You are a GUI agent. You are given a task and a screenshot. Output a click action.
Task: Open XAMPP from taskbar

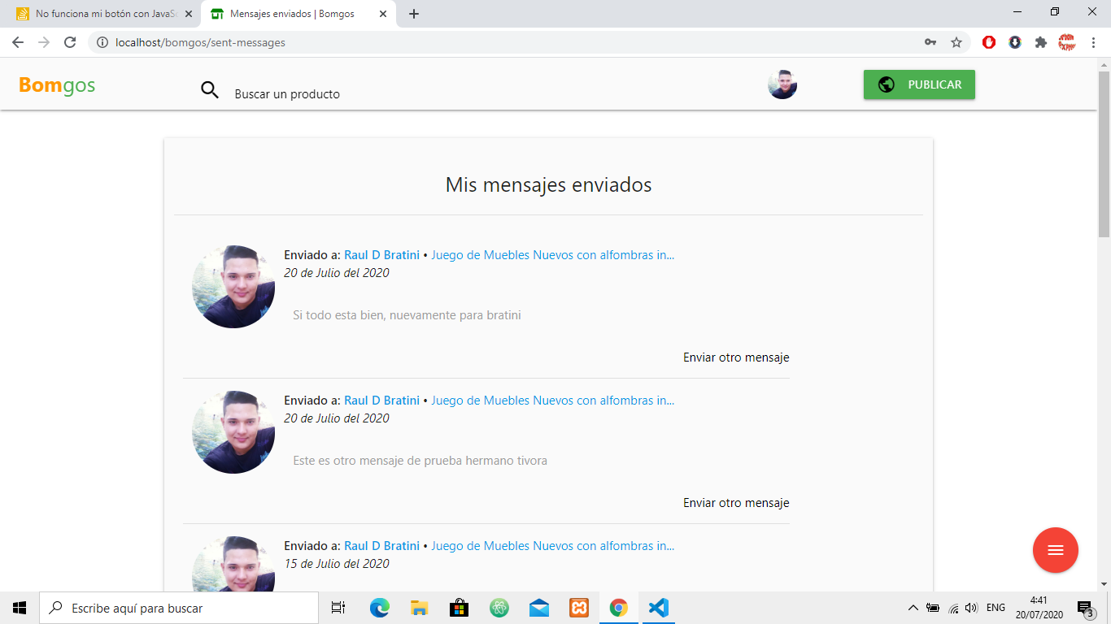coord(579,608)
